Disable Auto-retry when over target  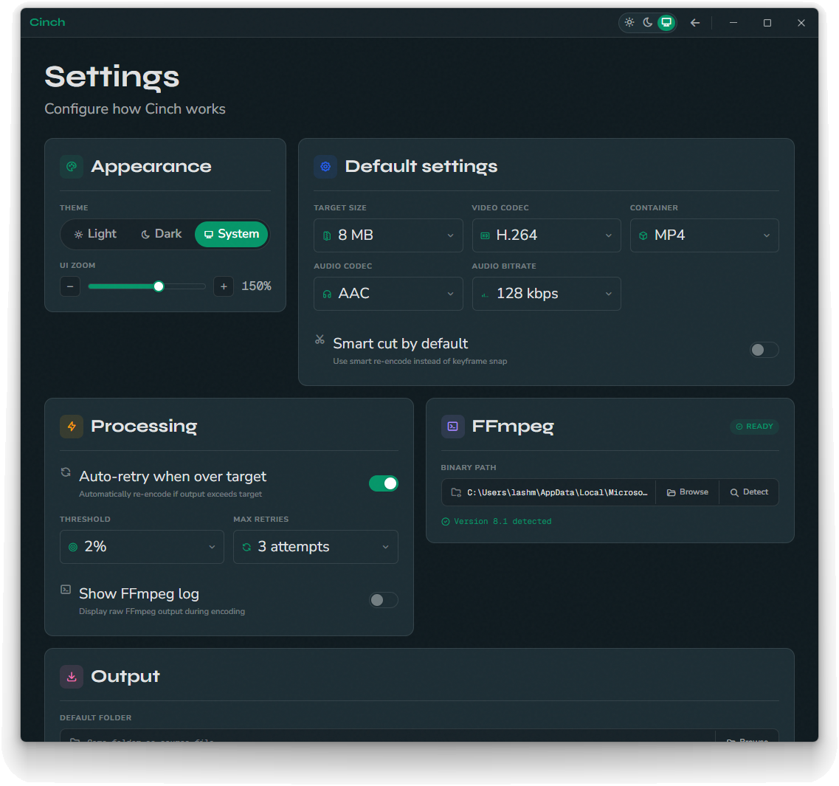click(x=383, y=483)
